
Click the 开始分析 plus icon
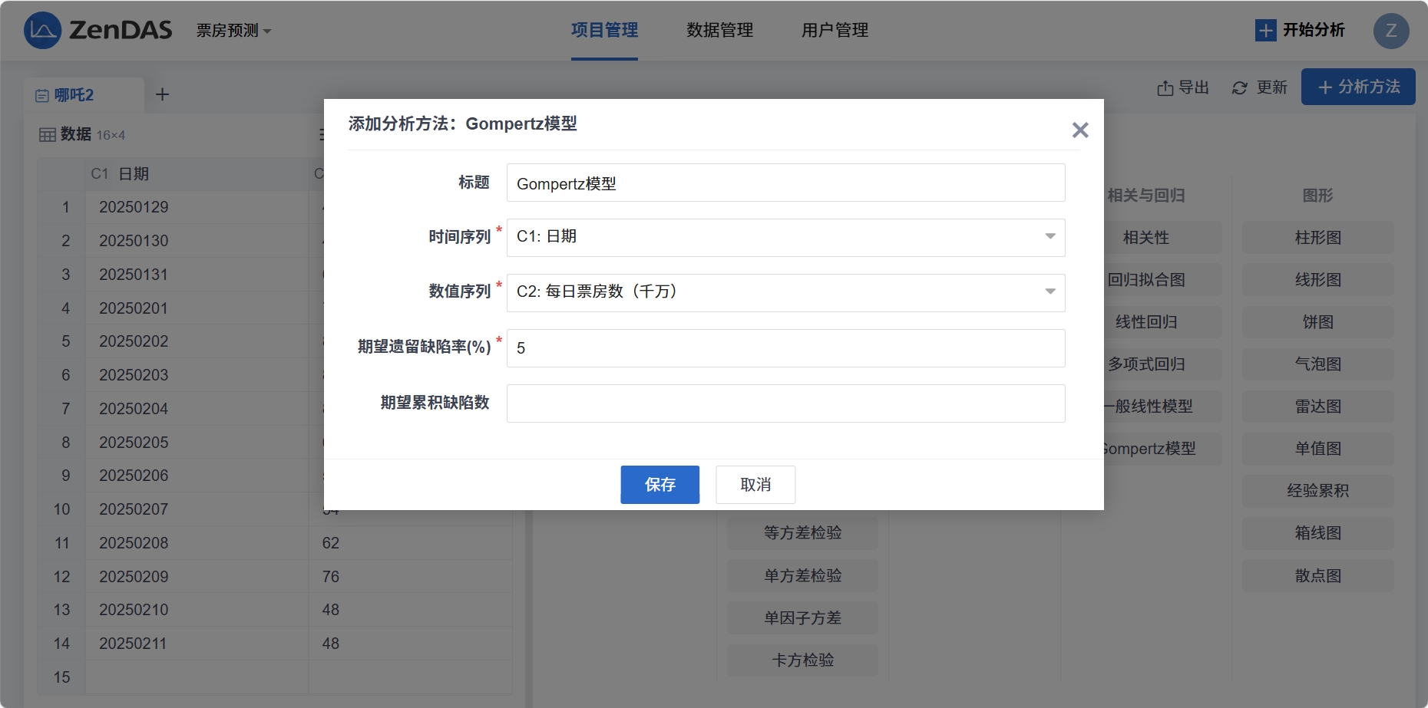coord(1265,31)
